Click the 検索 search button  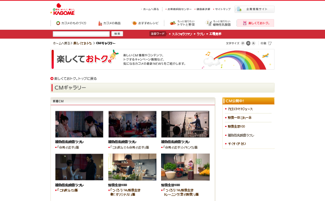pos(117,34)
